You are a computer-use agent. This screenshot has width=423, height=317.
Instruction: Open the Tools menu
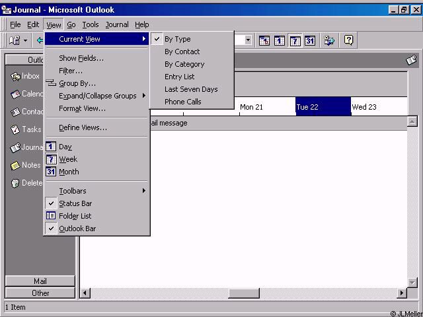[91, 25]
